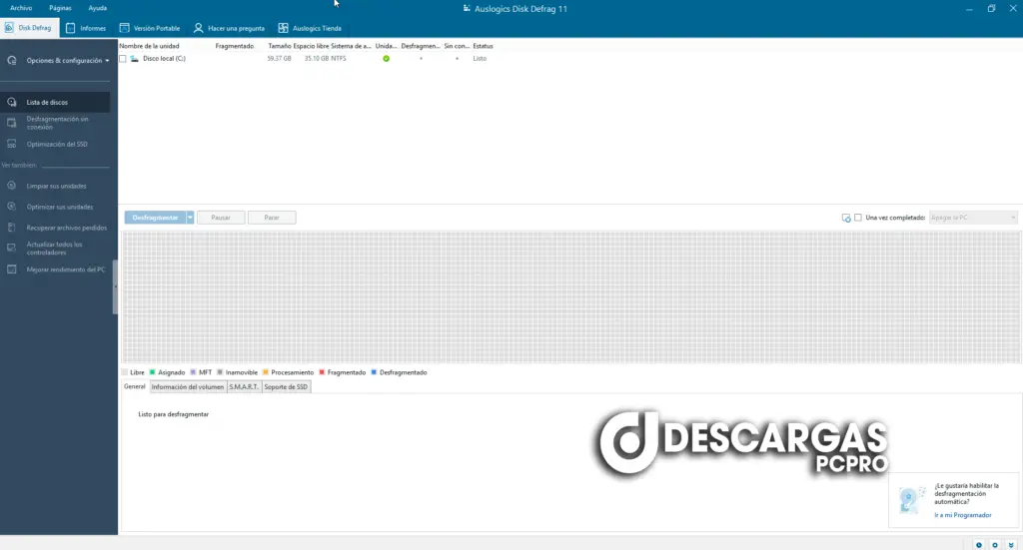This screenshot has width=1023, height=550.
Task: Click the person icon for Hacer una pregunta
Action: coord(199,28)
